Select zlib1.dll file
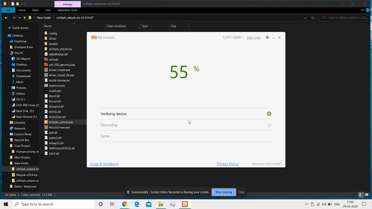 click(54, 153)
